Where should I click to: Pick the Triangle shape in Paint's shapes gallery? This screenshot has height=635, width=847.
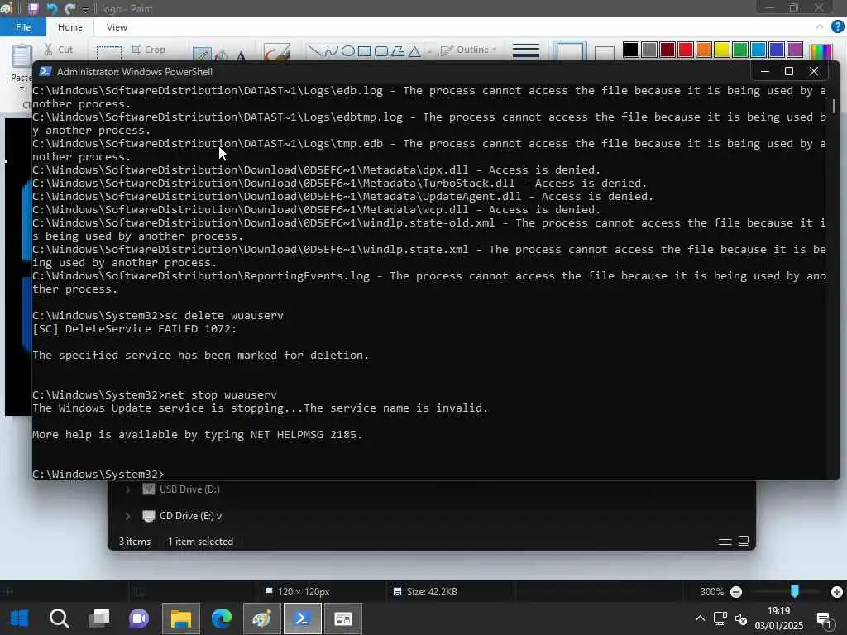click(414, 51)
